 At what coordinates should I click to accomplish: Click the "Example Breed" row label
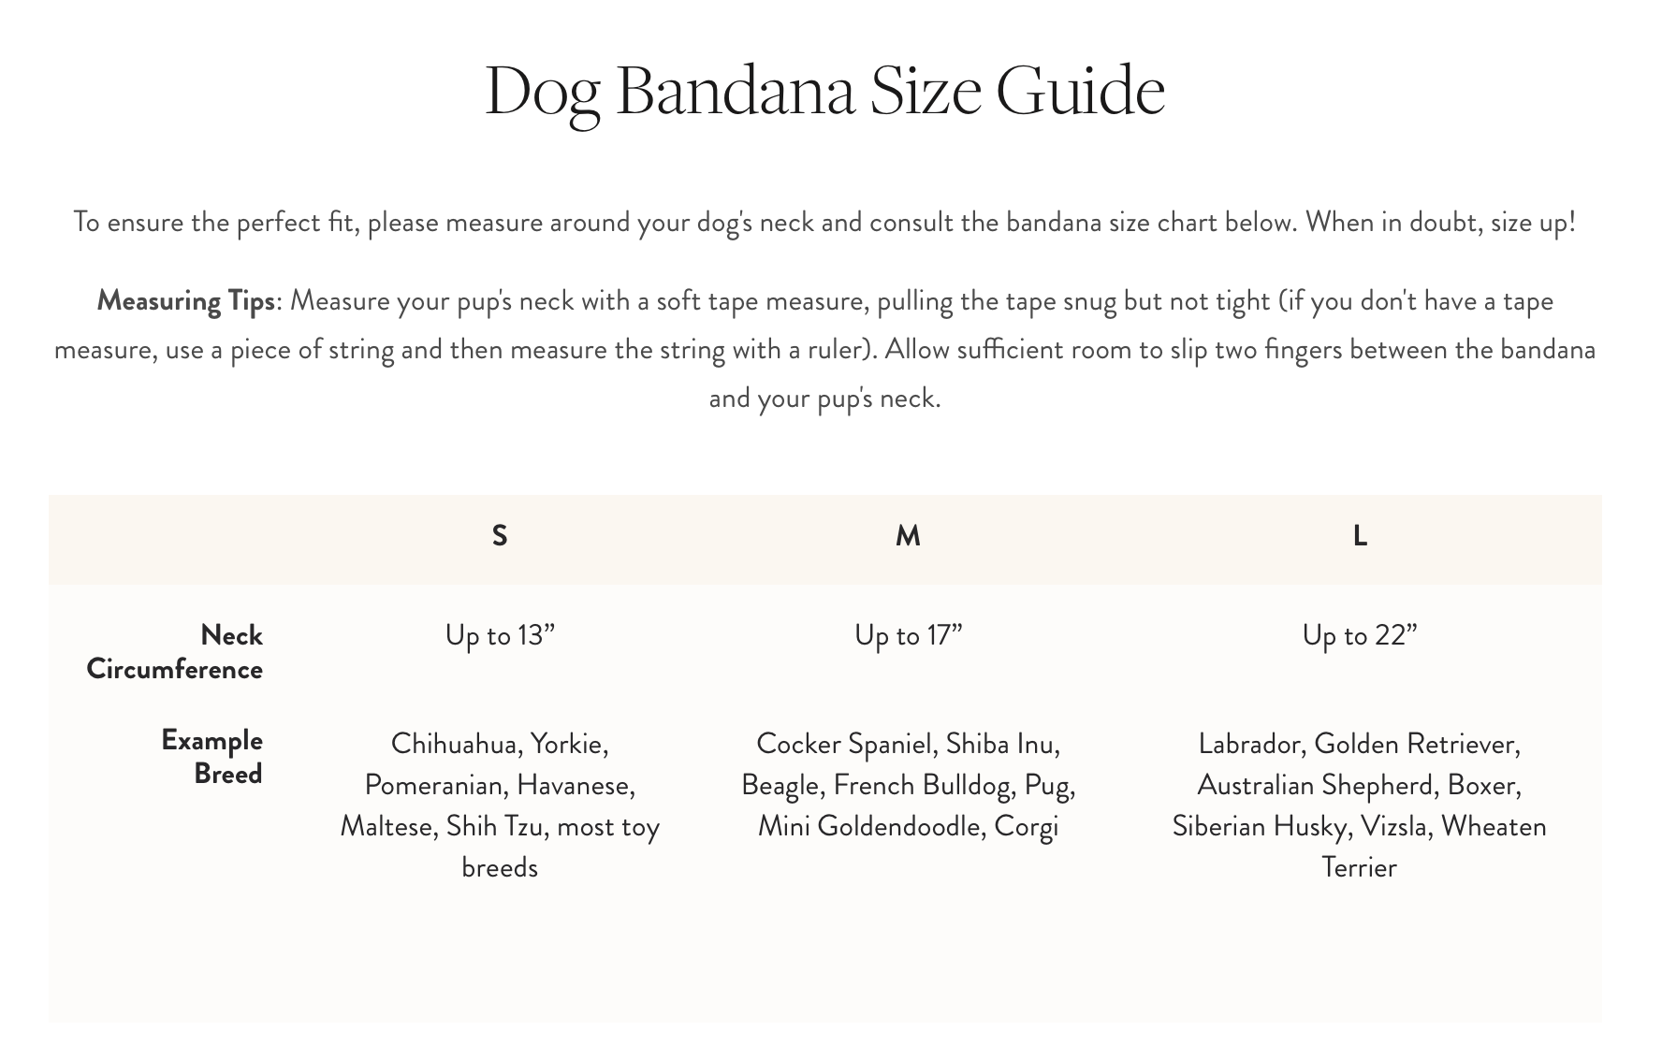pos(212,757)
